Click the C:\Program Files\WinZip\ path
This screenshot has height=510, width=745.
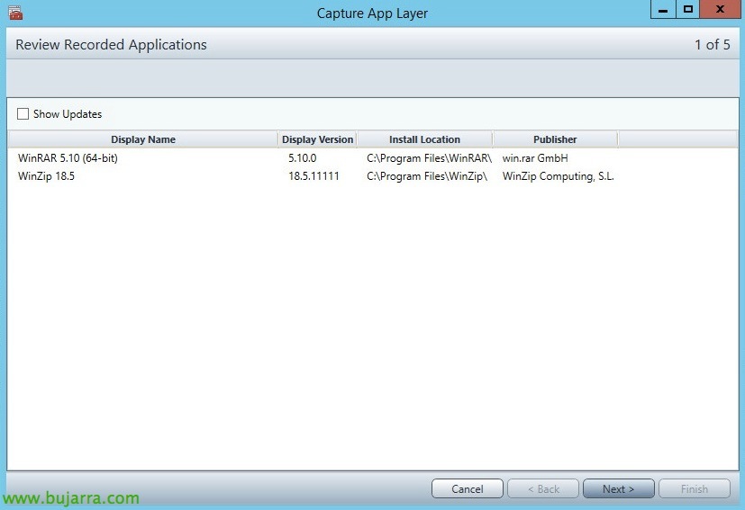click(x=427, y=176)
